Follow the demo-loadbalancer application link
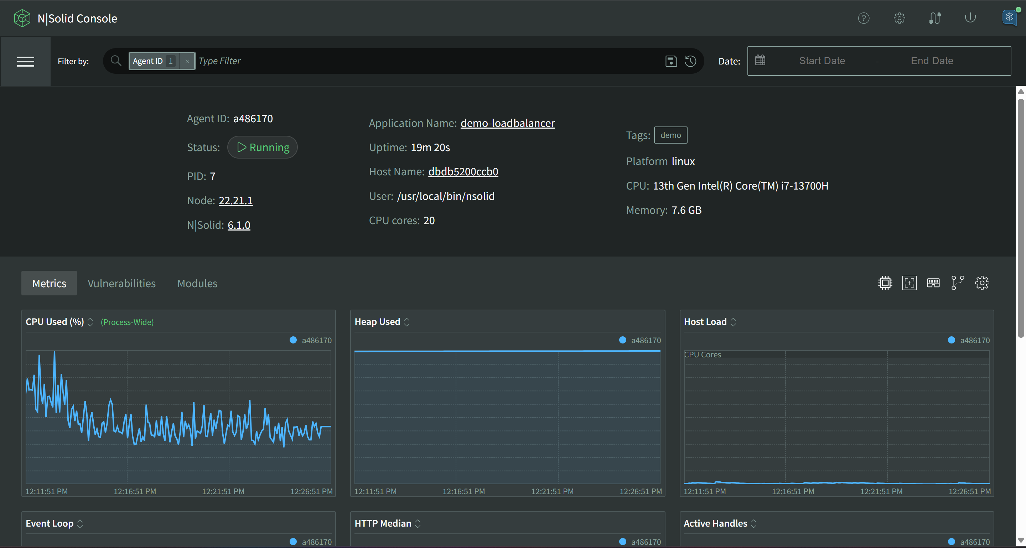 click(x=507, y=123)
